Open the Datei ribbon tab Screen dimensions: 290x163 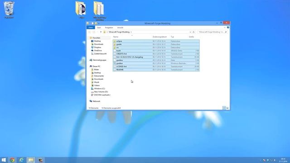point(91,28)
